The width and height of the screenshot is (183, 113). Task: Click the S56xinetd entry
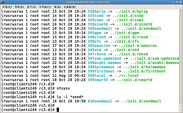click(98, 24)
